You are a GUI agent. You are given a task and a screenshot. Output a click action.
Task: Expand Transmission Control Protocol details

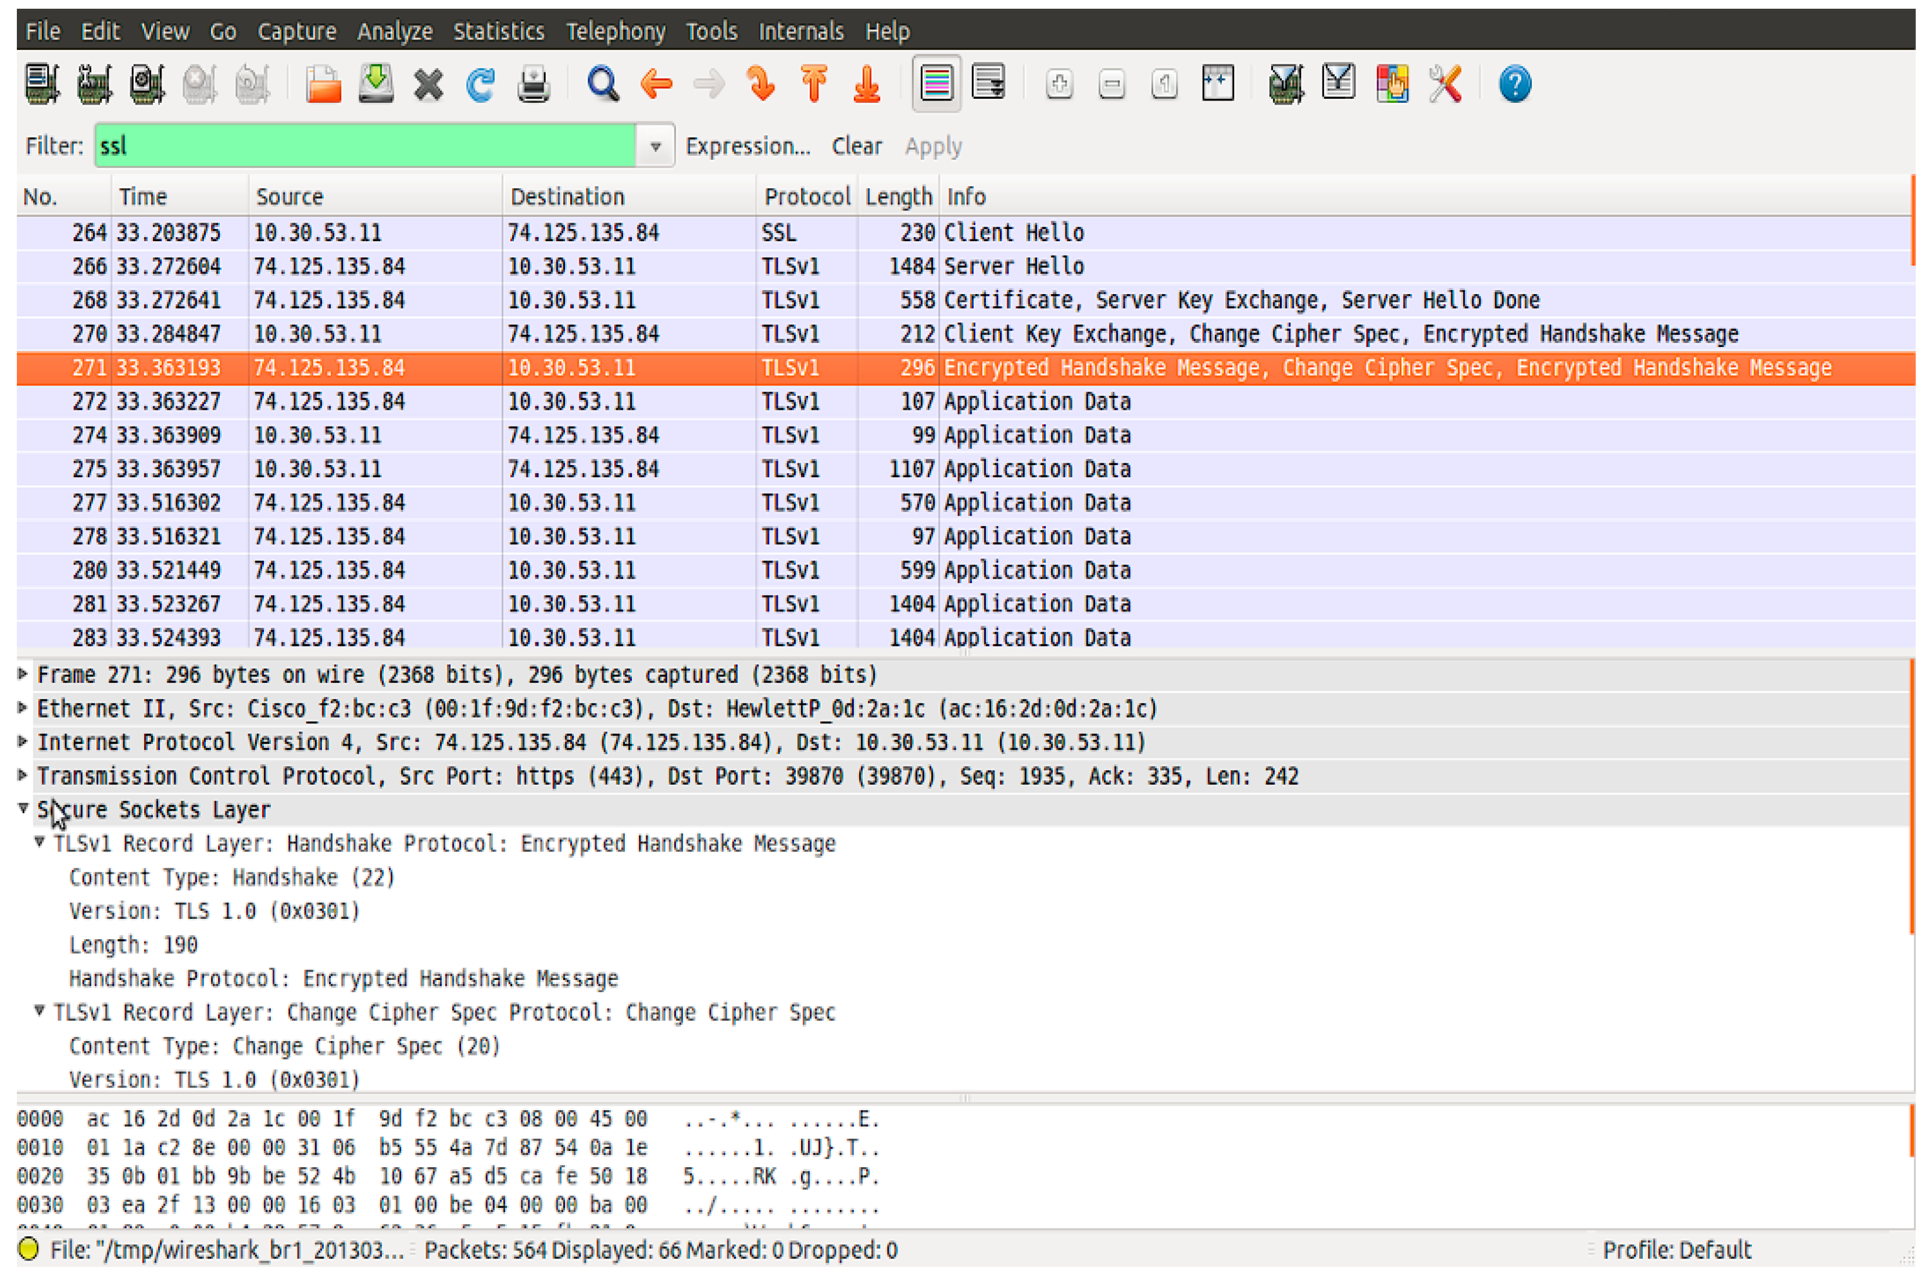pyautogui.click(x=23, y=775)
